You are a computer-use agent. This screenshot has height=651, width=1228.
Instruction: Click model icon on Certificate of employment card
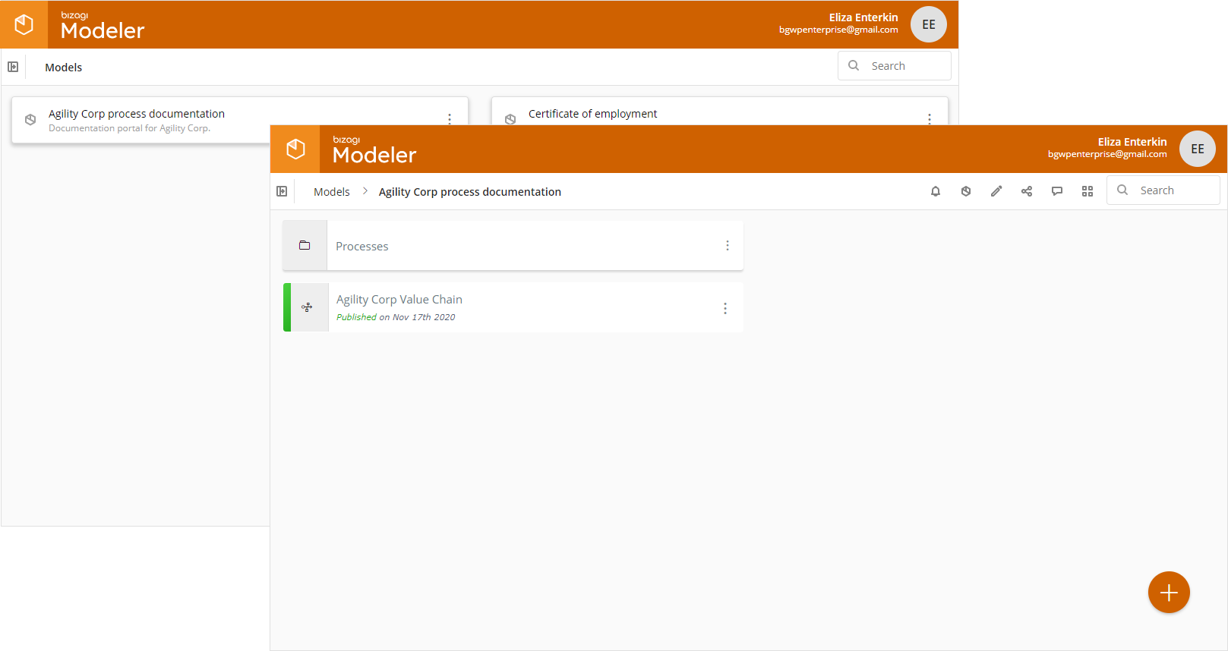(510, 119)
